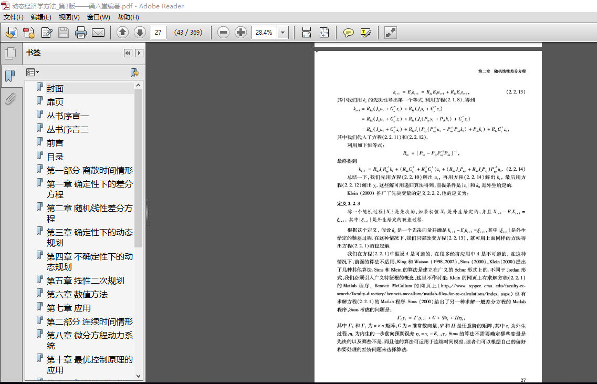This screenshot has height=384, width=597.
Task: Switch to read mode with expand icon
Action: pos(390,33)
